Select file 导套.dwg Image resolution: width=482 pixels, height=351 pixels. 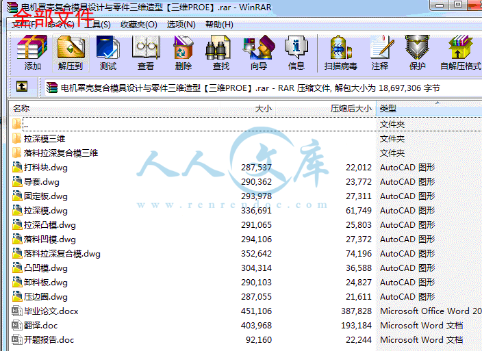tap(42, 182)
